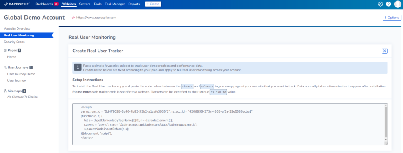
Task: Open User Journey Demo
Action: pos(21,74)
